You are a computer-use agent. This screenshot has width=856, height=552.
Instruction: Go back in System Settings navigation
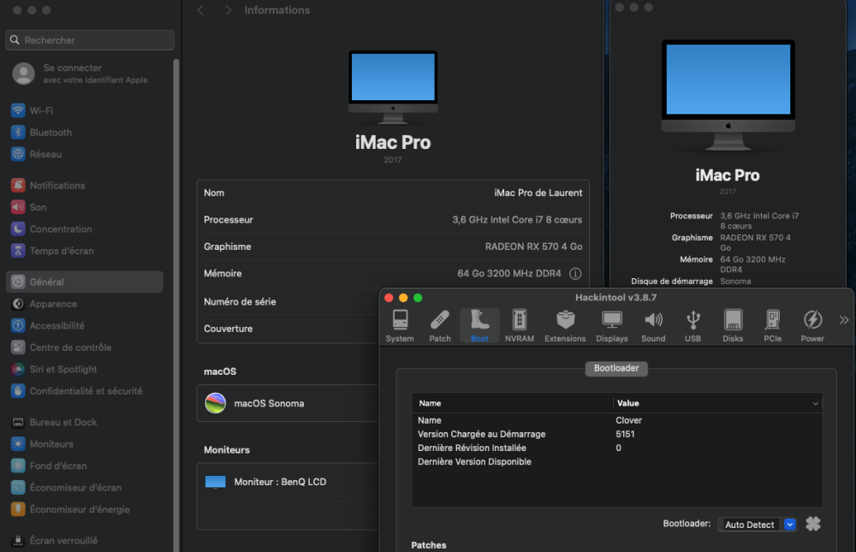point(200,10)
